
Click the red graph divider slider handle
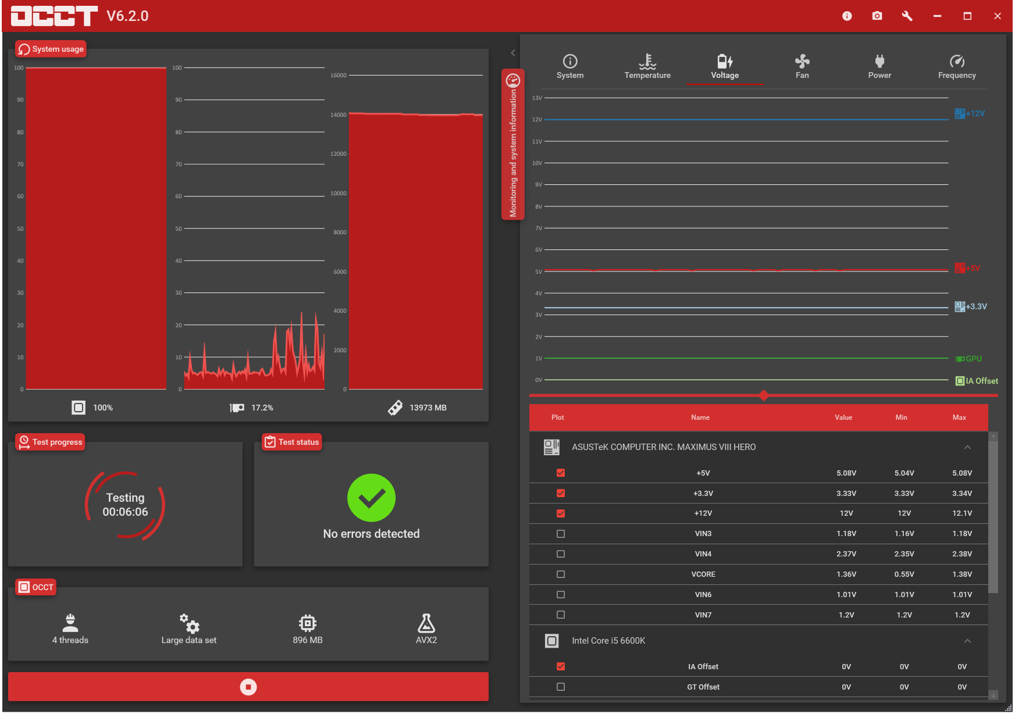pyautogui.click(x=764, y=395)
